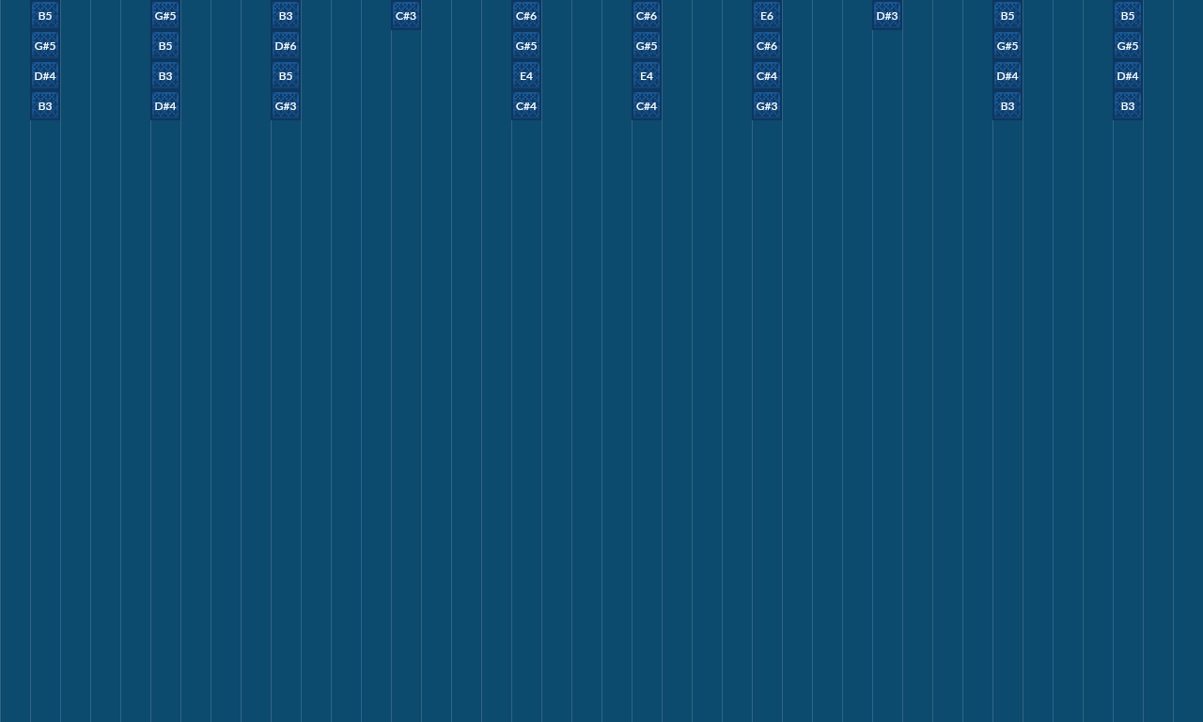Click the B3 note at the far right bottom

pos(1127,104)
